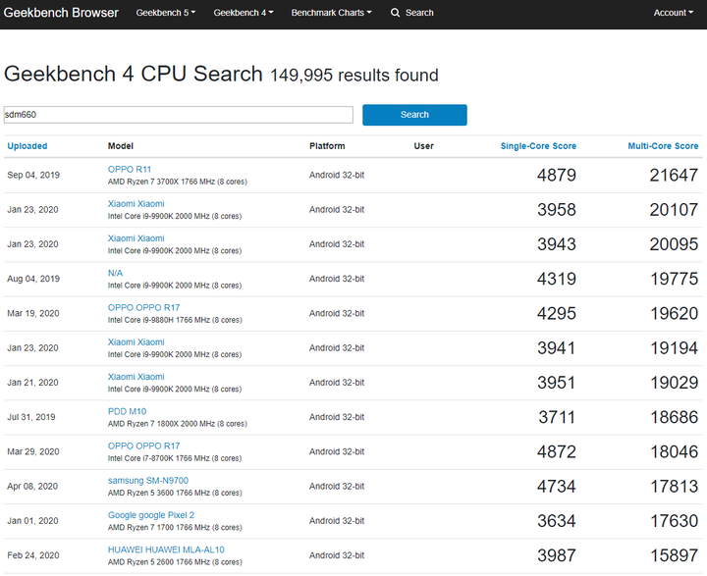Click the date Jul 31, 2019

pyautogui.click(x=31, y=417)
